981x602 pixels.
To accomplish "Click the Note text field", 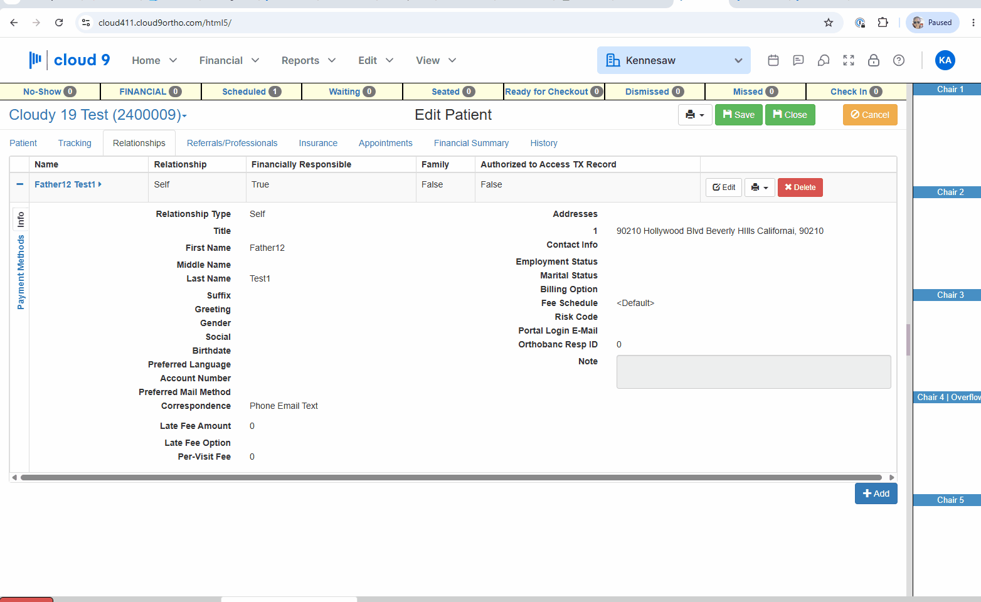I will click(753, 372).
